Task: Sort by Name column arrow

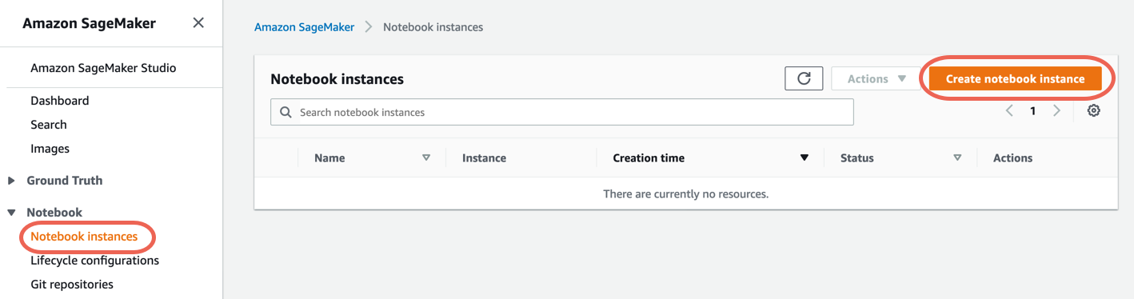Action: [426, 158]
